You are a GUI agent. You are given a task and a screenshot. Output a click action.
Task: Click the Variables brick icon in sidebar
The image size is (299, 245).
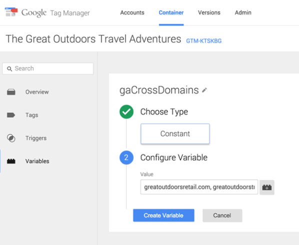[x=11, y=161]
